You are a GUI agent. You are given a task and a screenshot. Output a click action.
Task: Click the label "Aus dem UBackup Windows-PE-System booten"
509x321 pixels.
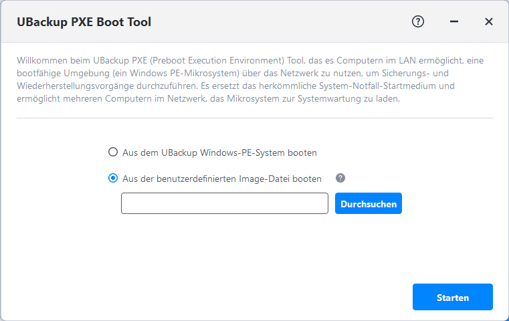219,152
